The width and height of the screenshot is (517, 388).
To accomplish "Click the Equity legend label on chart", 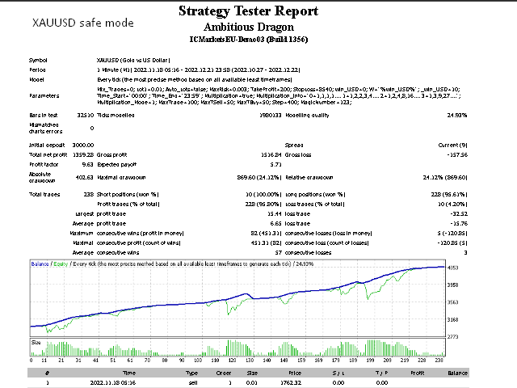I will (x=60, y=264).
